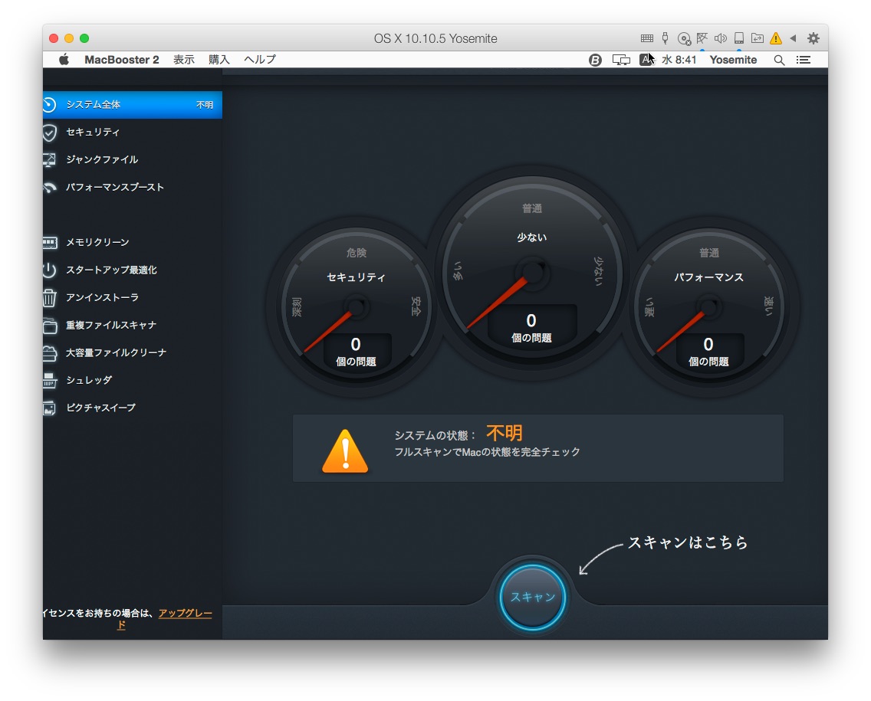Image resolution: width=871 pixels, height=701 pixels.
Task: Click the Spotlight search magnifier icon
Action: pos(779,60)
